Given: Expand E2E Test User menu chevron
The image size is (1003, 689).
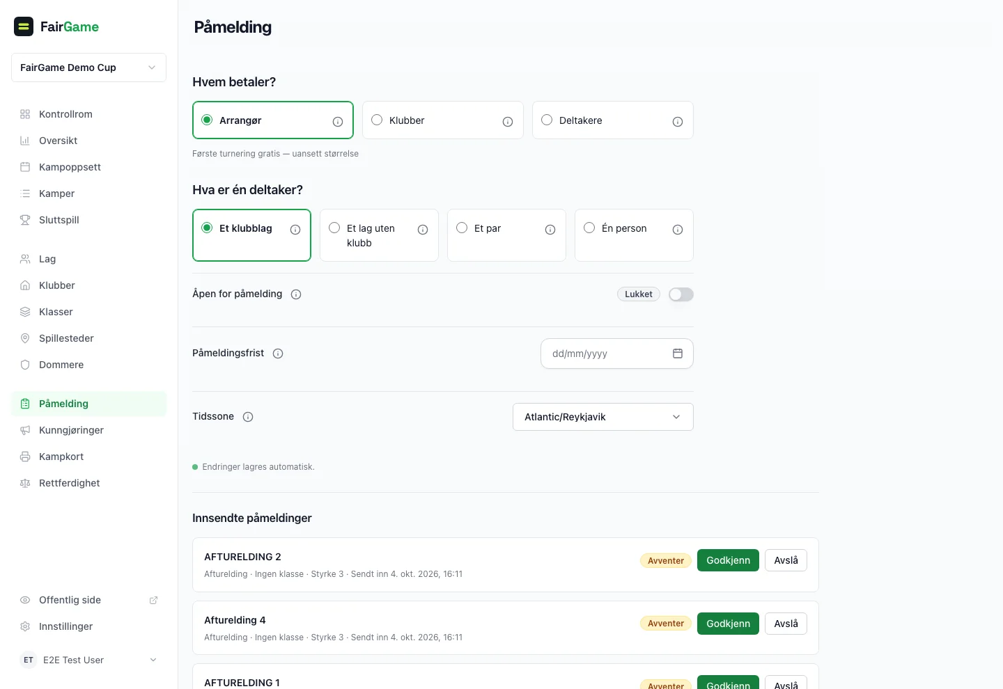Looking at the screenshot, I should (x=153, y=660).
